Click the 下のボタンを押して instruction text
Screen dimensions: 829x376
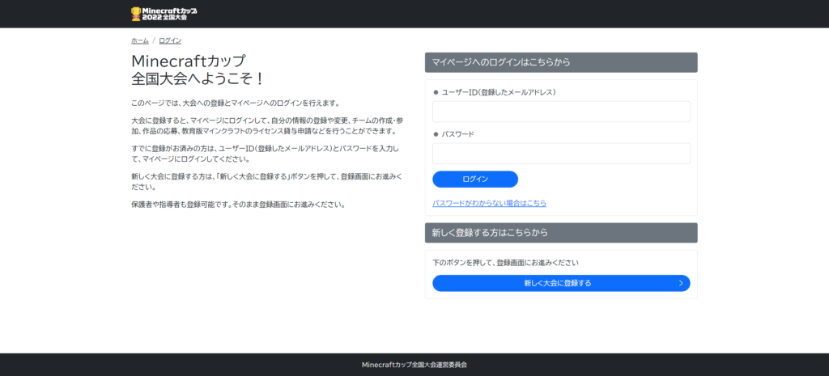coord(505,263)
